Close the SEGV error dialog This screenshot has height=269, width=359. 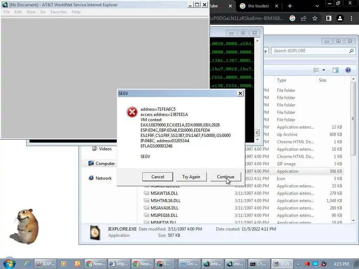point(240,93)
